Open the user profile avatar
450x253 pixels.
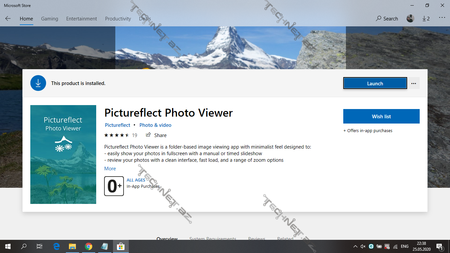(x=410, y=19)
